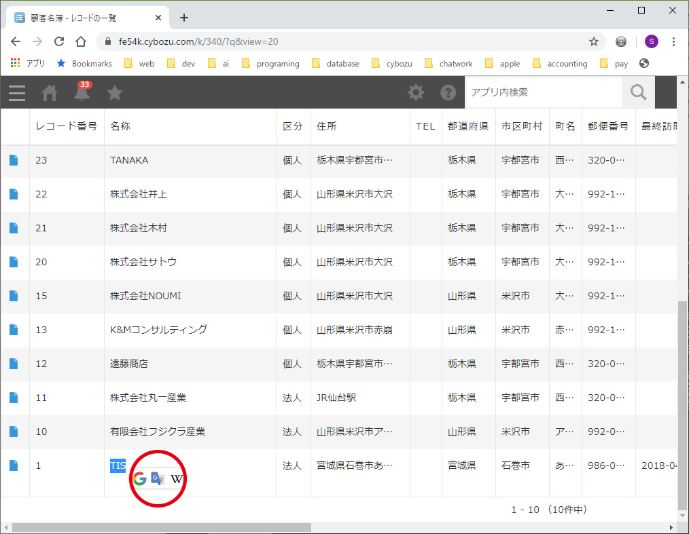Open the browser home page button
Image resolution: width=689 pixels, height=534 pixels.
point(81,41)
